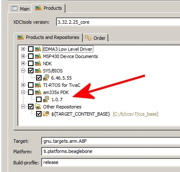Image resolution: width=180 pixels, height=172 pixels.
Task: Uncheck SYS/BIOS version 6.46.5.55 checkbox
Action: click(39, 78)
